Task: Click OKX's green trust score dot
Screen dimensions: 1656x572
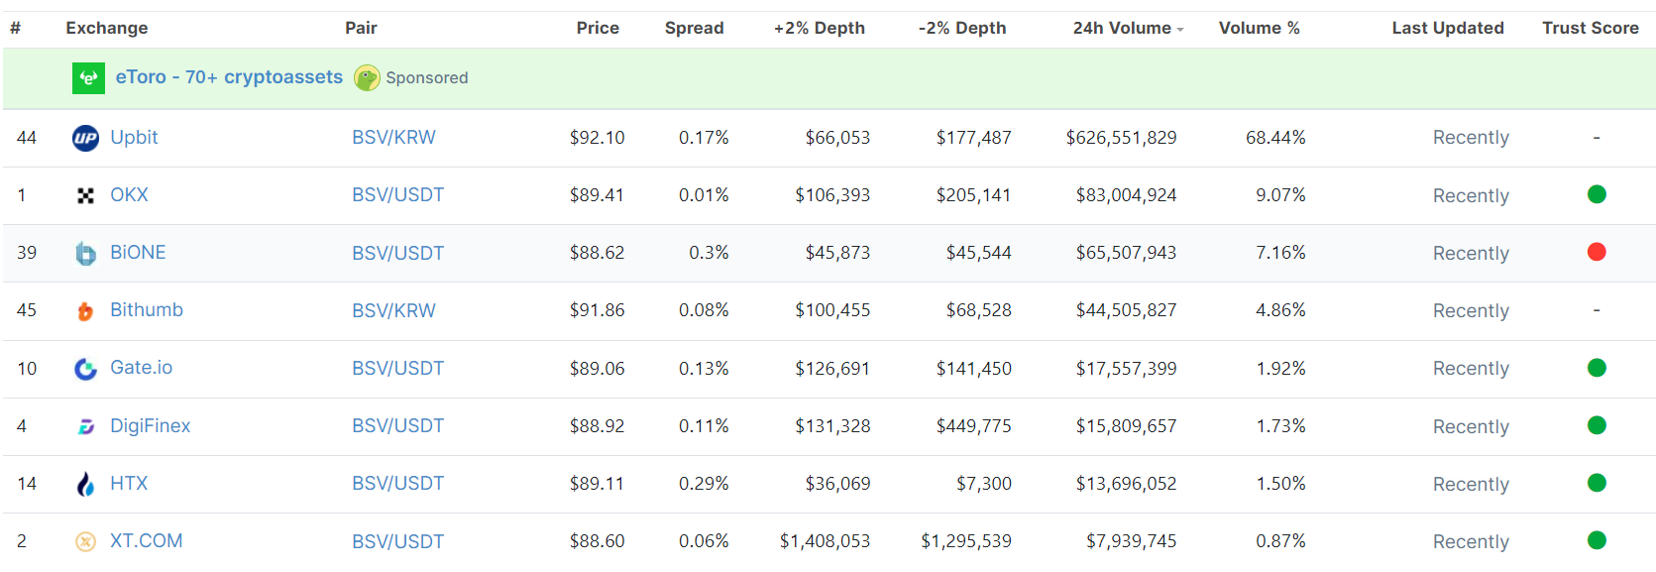Action: tap(1597, 194)
